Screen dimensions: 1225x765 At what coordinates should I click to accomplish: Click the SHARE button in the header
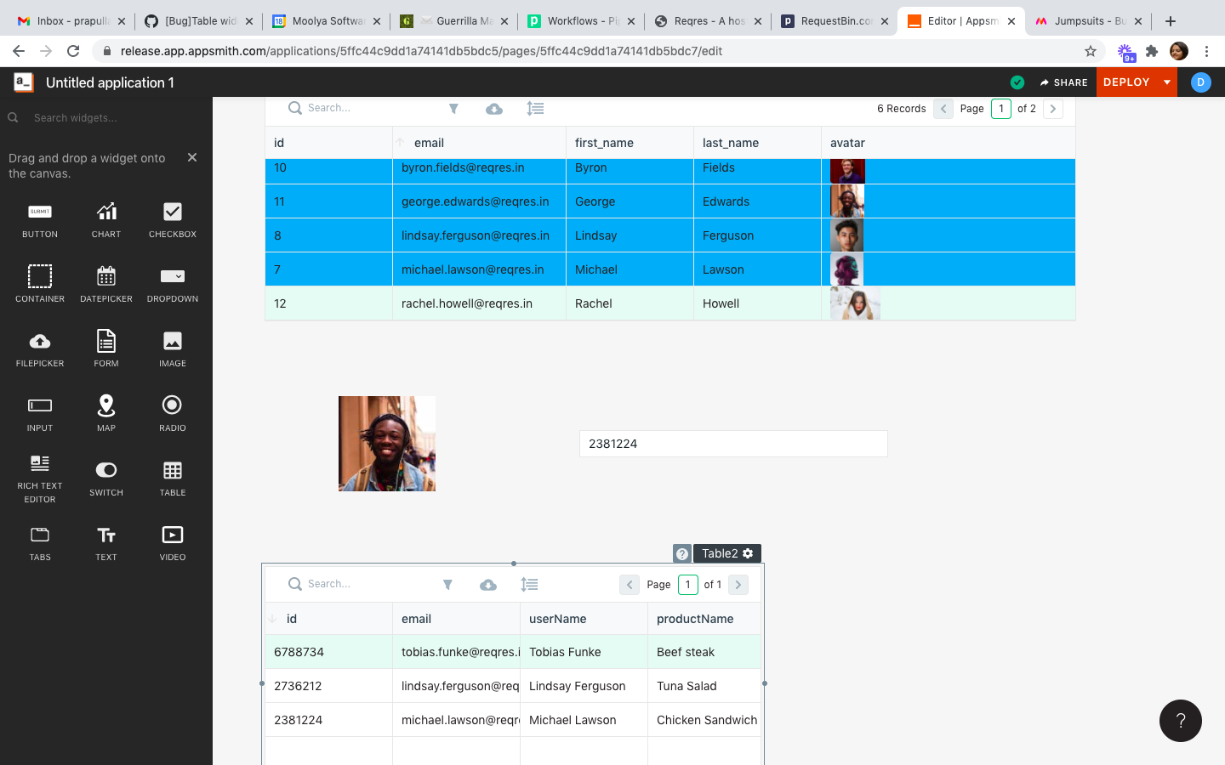(x=1063, y=82)
